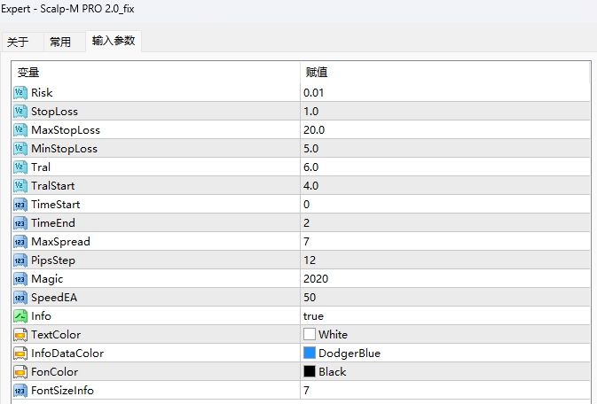The width and height of the screenshot is (597, 404).
Task: Click the Risk variable type icon
Action: coord(20,93)
